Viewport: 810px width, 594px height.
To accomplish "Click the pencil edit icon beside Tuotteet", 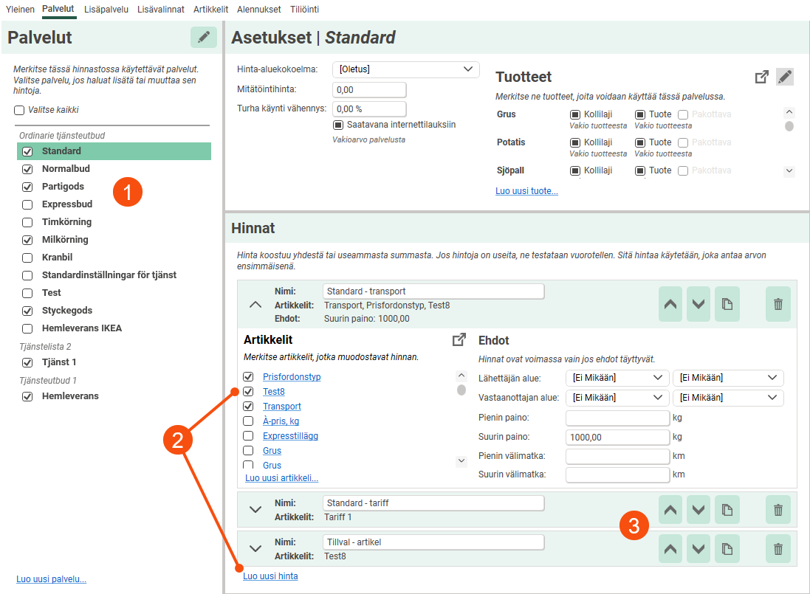I will pos(785,77).
